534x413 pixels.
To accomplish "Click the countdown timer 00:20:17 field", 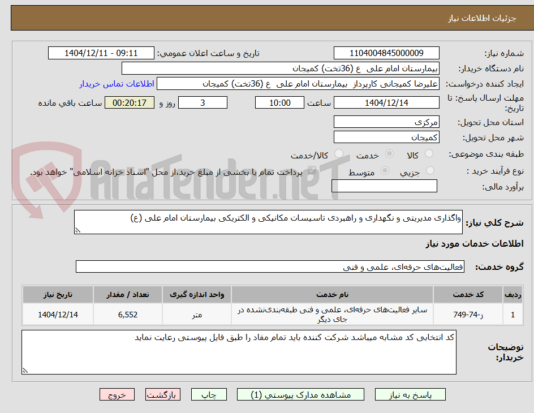I will (130, 102).
